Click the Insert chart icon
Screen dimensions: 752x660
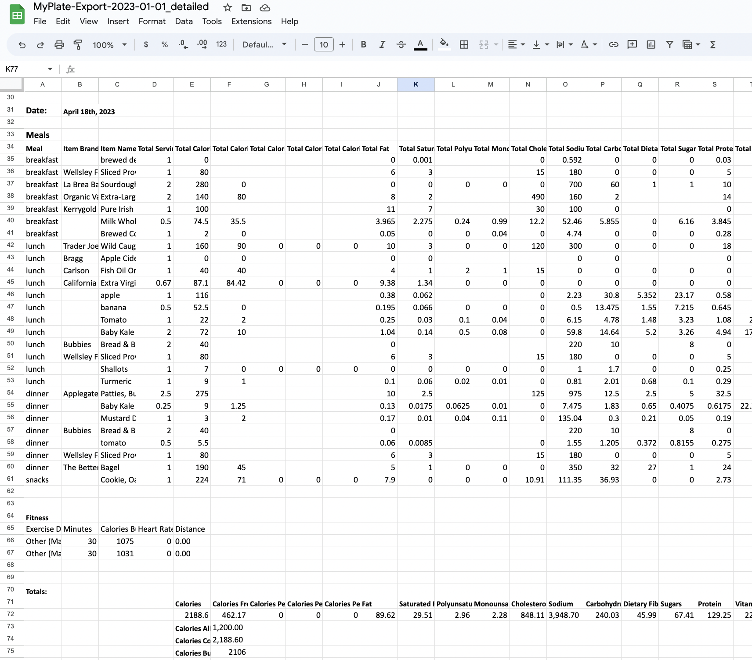pos(651,44)
